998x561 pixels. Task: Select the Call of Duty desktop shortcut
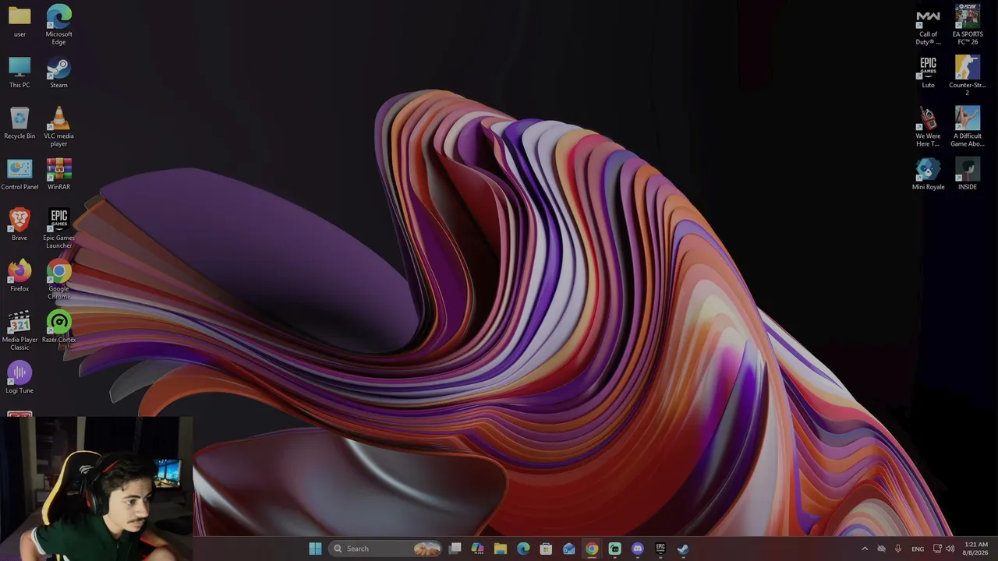pos(928,25)
